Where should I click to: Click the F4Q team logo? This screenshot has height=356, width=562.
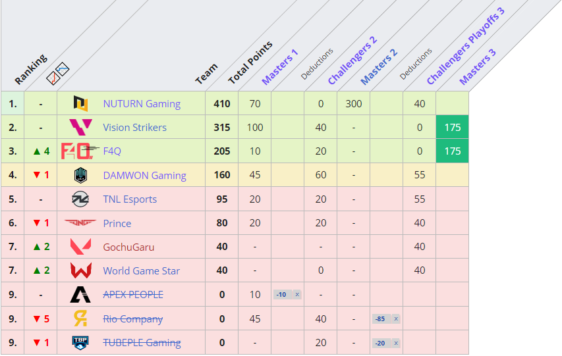(x=80, y=151)
